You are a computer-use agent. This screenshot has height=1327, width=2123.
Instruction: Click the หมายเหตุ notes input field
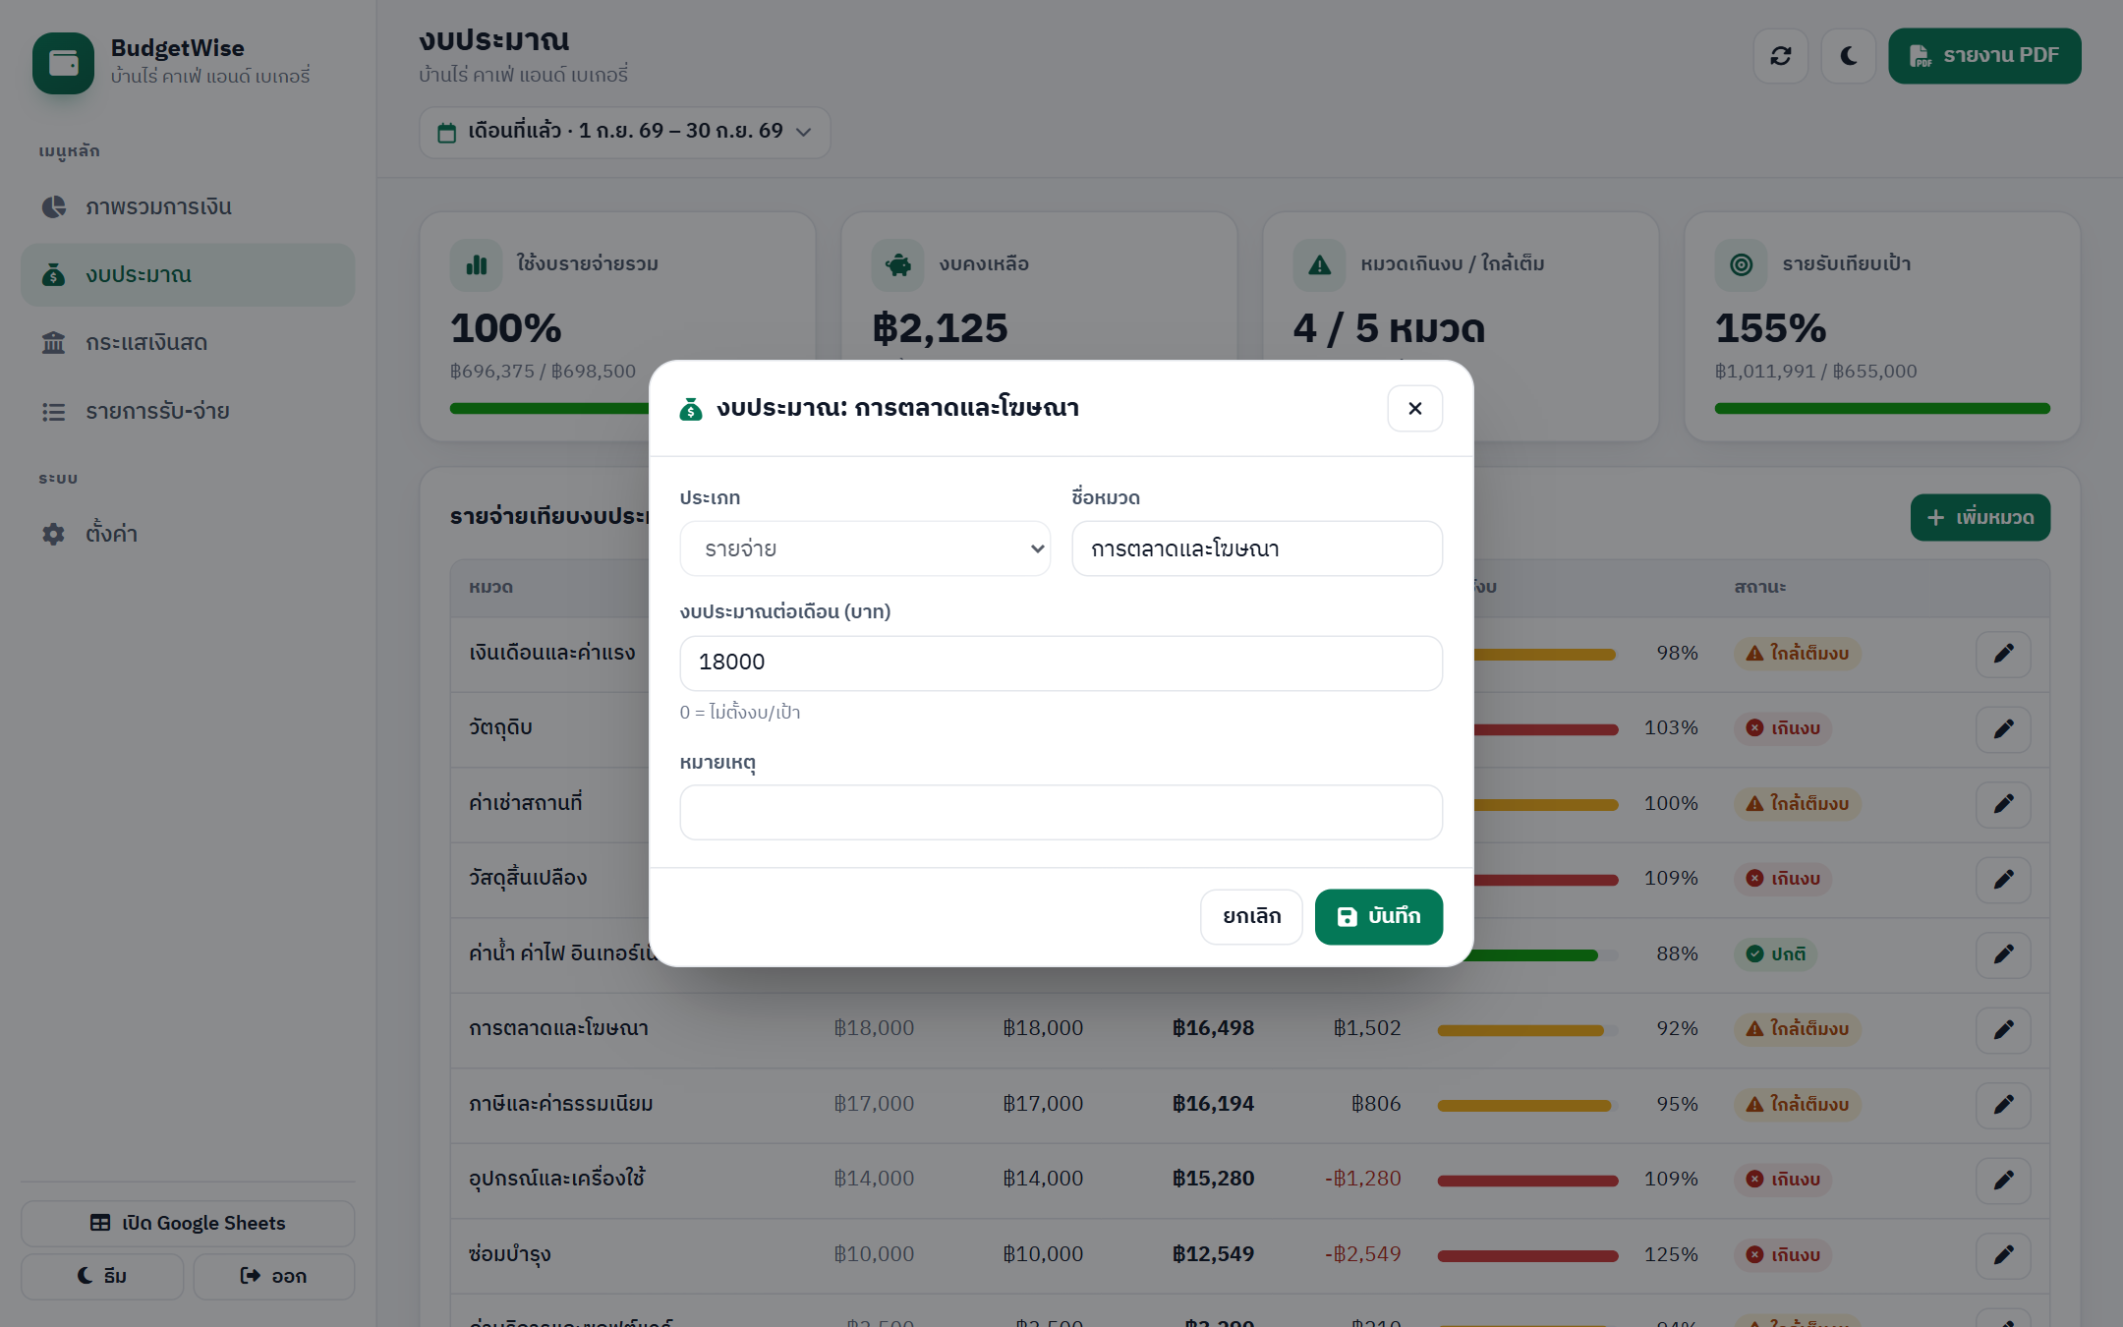[x=1061, y=812]
